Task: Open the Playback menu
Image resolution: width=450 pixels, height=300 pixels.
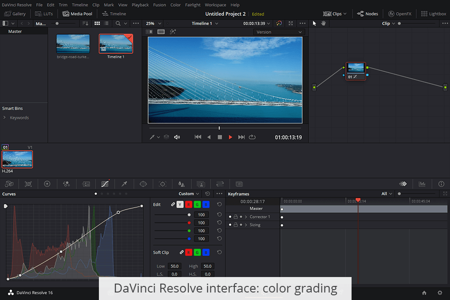Action: point(140,5)
